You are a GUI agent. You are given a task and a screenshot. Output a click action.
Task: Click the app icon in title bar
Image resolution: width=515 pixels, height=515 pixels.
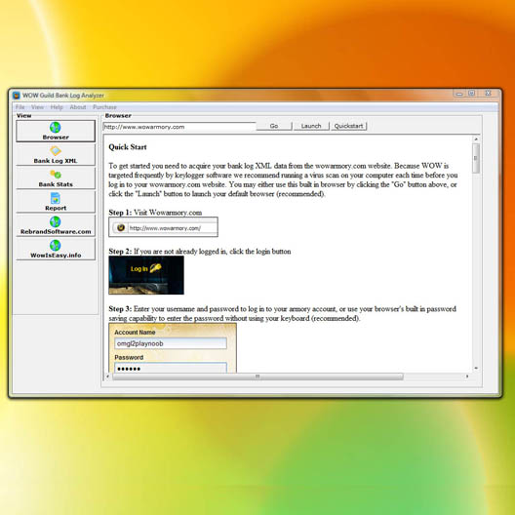pos(17,96)
